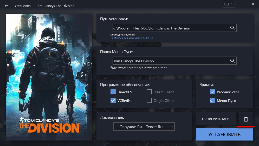Toggle the Рабочий стол shortcut checkbox
Screen dimensions: 259x146
coord(212,92)
